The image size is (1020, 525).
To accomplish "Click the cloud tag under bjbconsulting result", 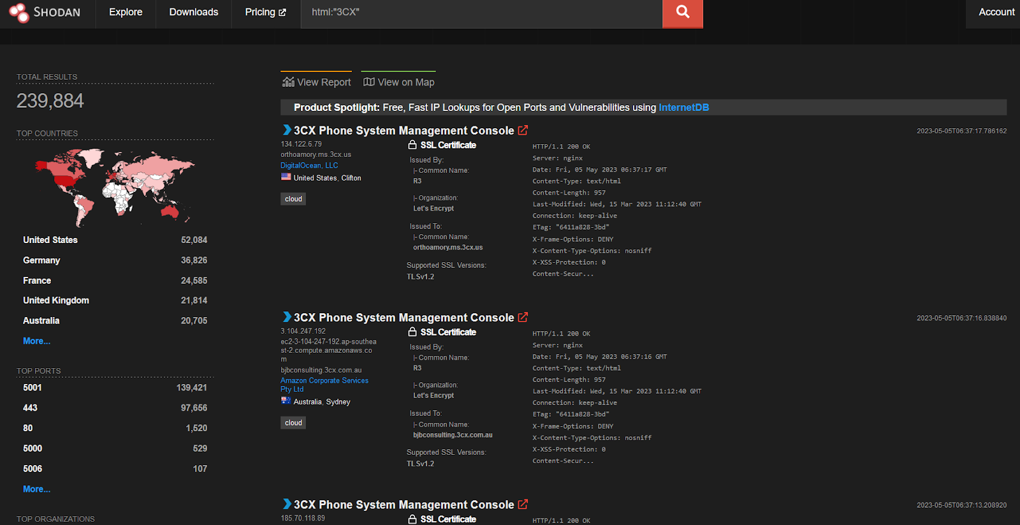I will tap(293, 422).
